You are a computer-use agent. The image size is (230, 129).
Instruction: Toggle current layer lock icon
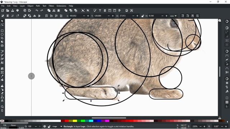pos(49,126)
